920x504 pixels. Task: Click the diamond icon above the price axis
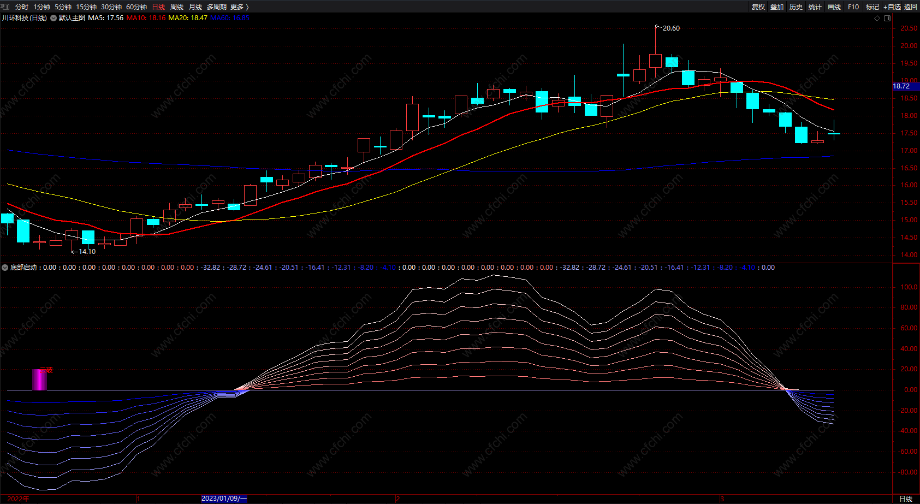[877, 18]
